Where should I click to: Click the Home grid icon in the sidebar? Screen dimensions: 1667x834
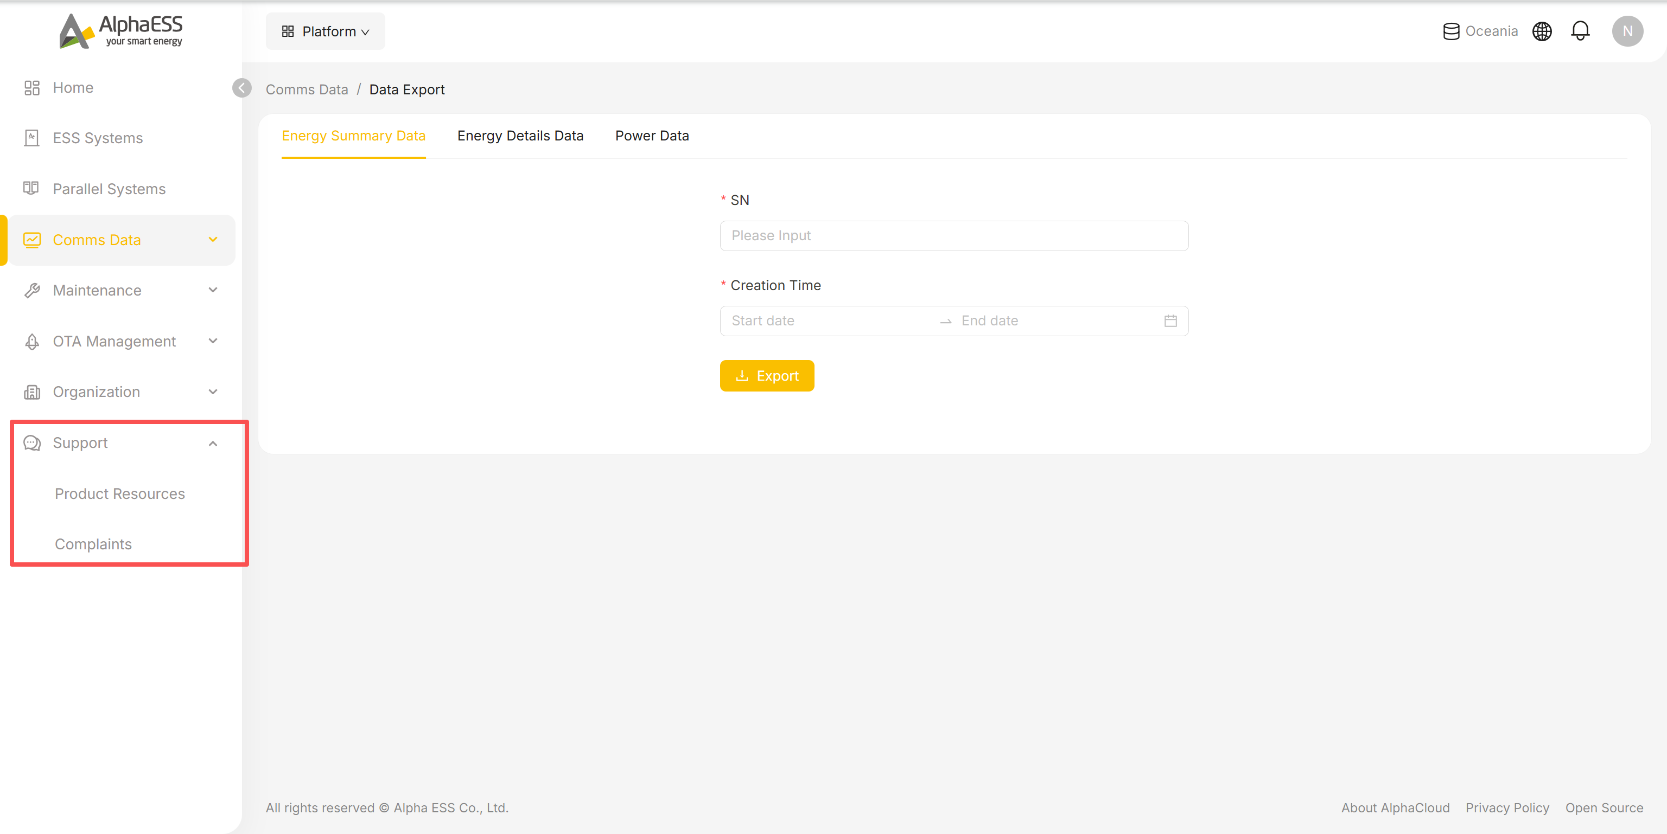pos(31,88)
